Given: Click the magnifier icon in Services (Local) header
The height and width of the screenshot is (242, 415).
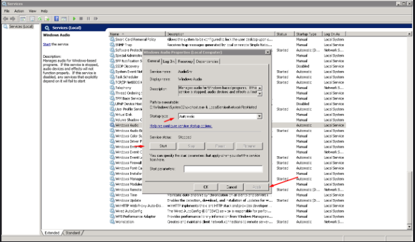Looking at the screenshot, I should click(47, 28).
